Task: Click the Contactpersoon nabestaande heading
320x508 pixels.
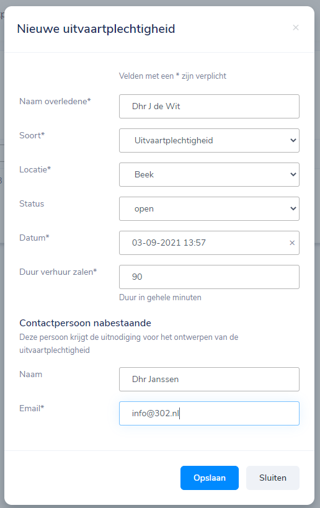Action: [85, 323]
